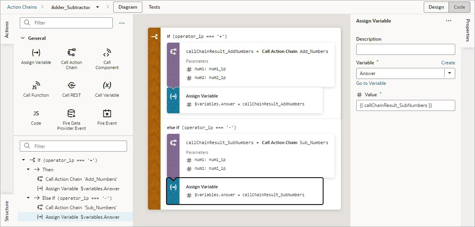Open the Variable combo box dropdown arrow
Image resolution: width=475 pixels, height=227 pixels.
(449, 73)
